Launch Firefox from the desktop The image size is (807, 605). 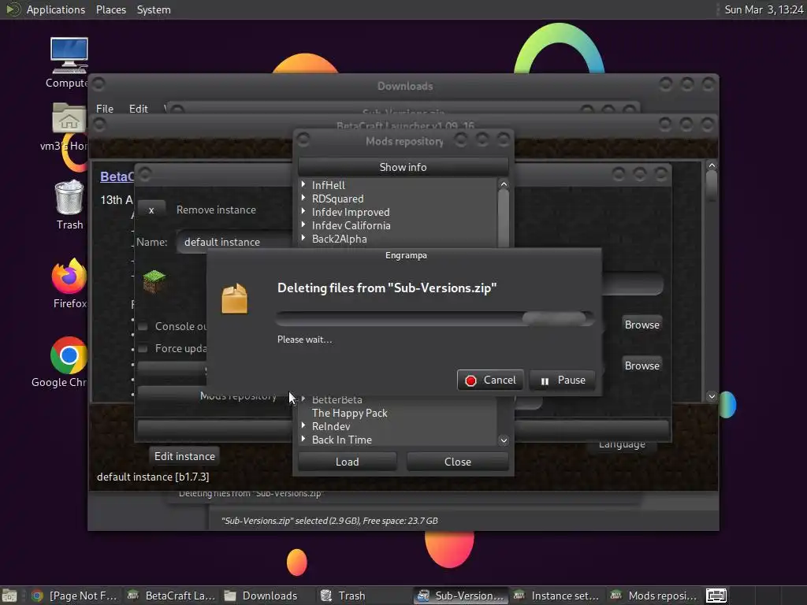[x=69, y=276]
